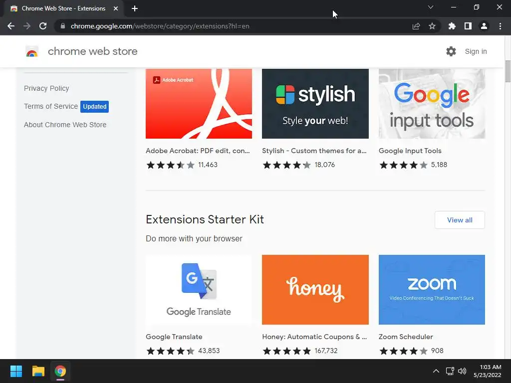
Task: Open web store settings via gear icon
Action: tap(451, 51)
